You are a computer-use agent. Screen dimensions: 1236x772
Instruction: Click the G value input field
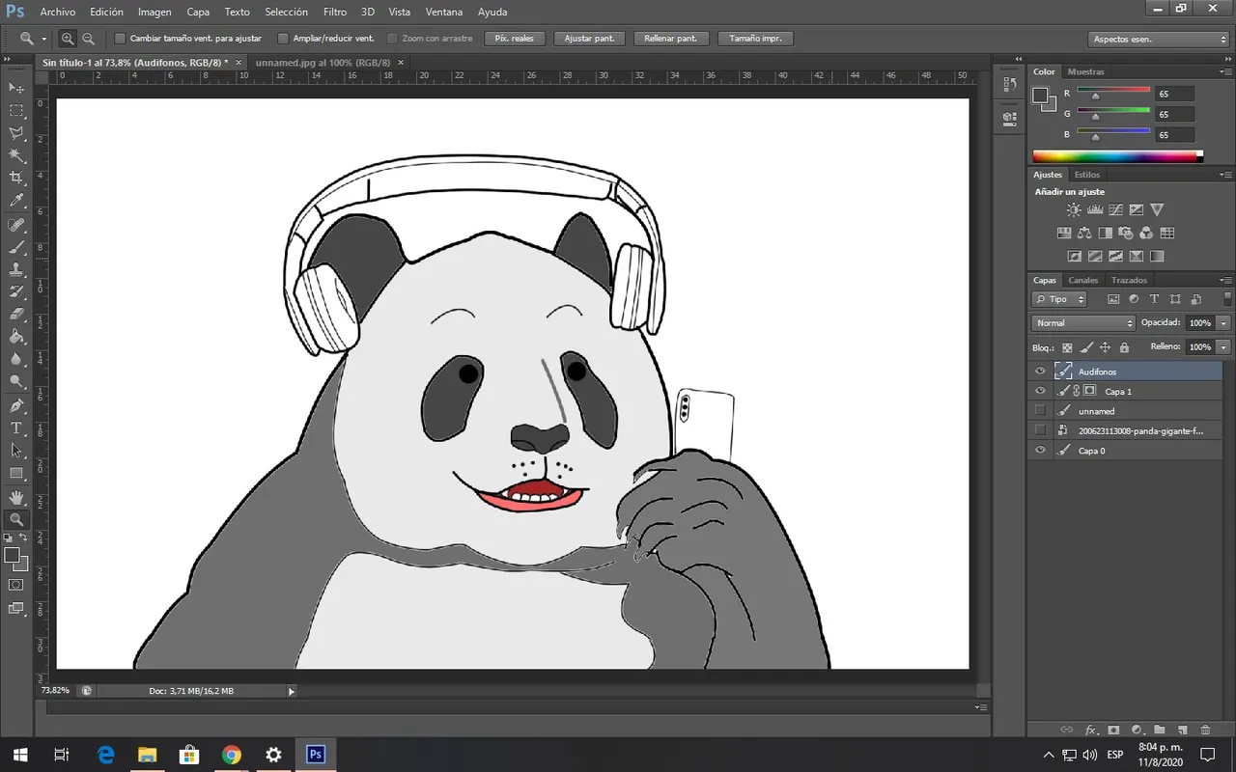tap(1174, 115)
